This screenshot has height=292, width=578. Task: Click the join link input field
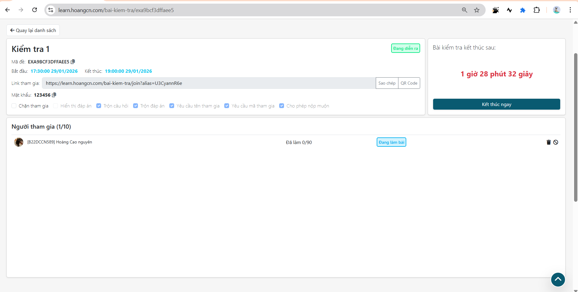click(x=208, y=83)
